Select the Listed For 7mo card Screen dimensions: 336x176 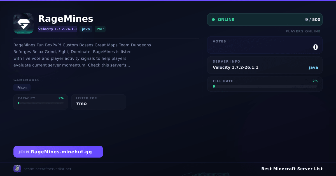pyautogui.click(x=99, y=102)
